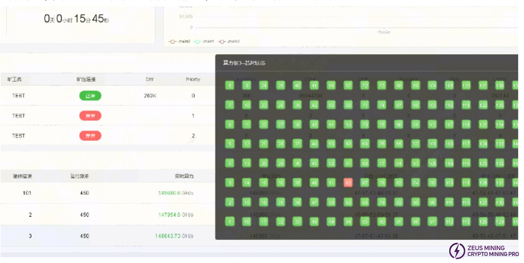Click the 147954.6 GH/s hashrate value
The height and width of the screenshot is (263, 524).
[x=176, y=214]
